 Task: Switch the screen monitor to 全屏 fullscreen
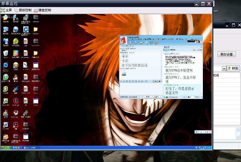coord(6,10)
